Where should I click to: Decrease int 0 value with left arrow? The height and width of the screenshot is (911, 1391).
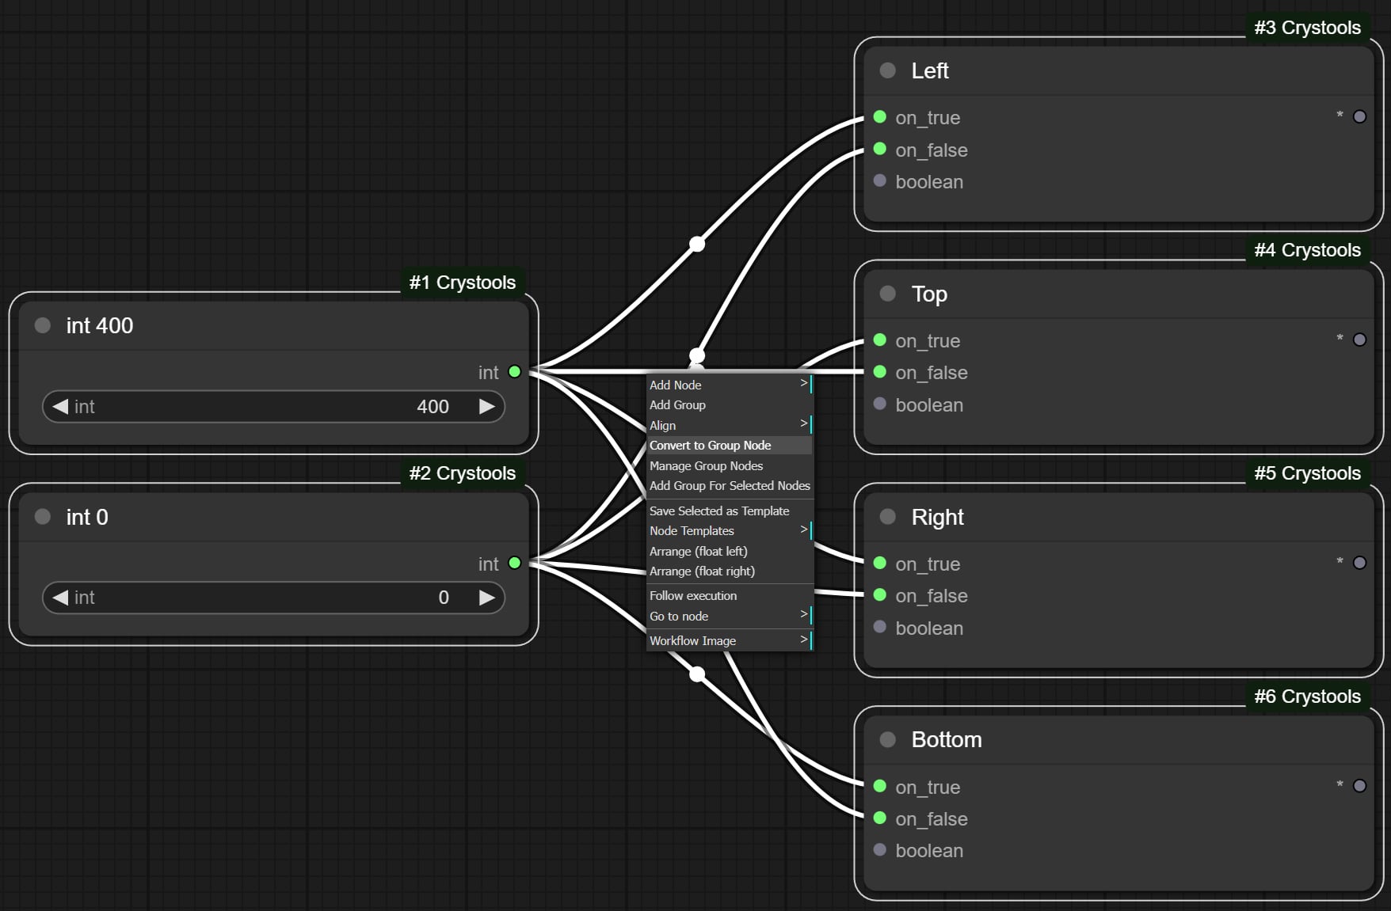coord(60,598)
